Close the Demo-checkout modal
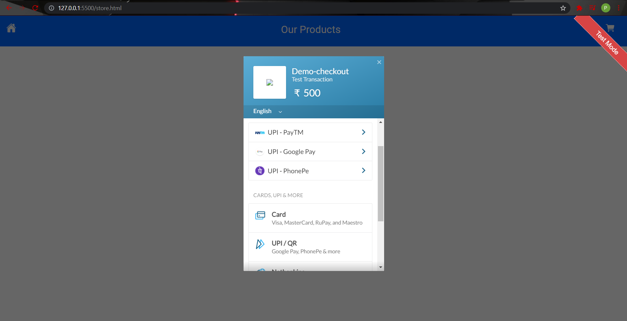627x321 pixels. pos(379,62)
